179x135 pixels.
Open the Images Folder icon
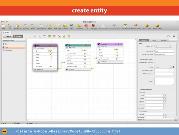pyautogui.click(x=157, y=26)
